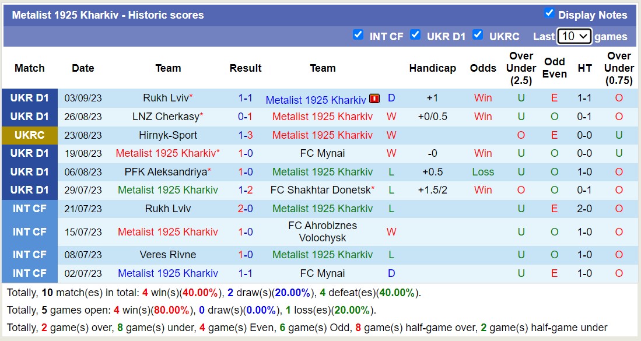The height and width of the screenshot is (341, 641).
Task: Click the Hirnyk-Sport team name
Action: 168,135
